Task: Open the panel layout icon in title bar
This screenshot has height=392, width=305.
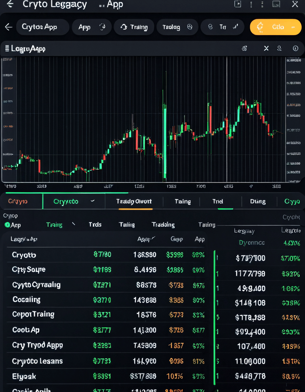Action: coord(238,4)
